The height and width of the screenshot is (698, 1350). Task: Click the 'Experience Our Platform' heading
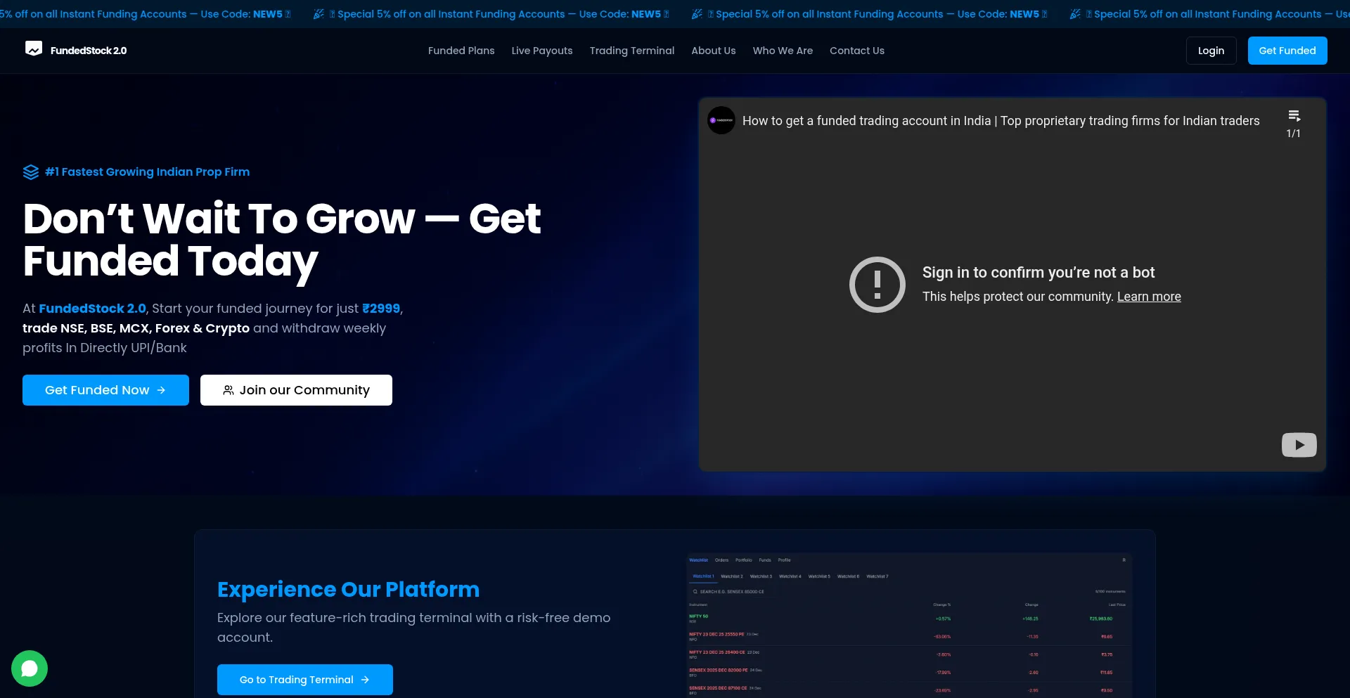[348, 590]
